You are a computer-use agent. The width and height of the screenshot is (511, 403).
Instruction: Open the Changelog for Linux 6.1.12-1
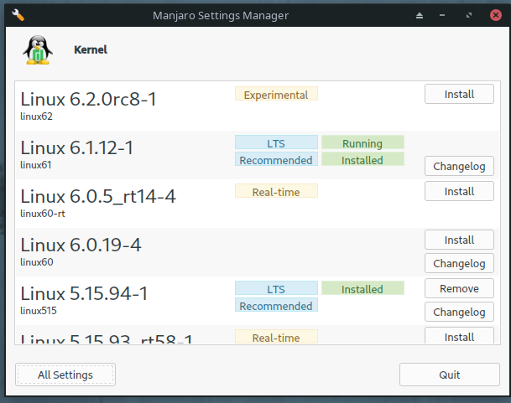click(x=459, y=166)
